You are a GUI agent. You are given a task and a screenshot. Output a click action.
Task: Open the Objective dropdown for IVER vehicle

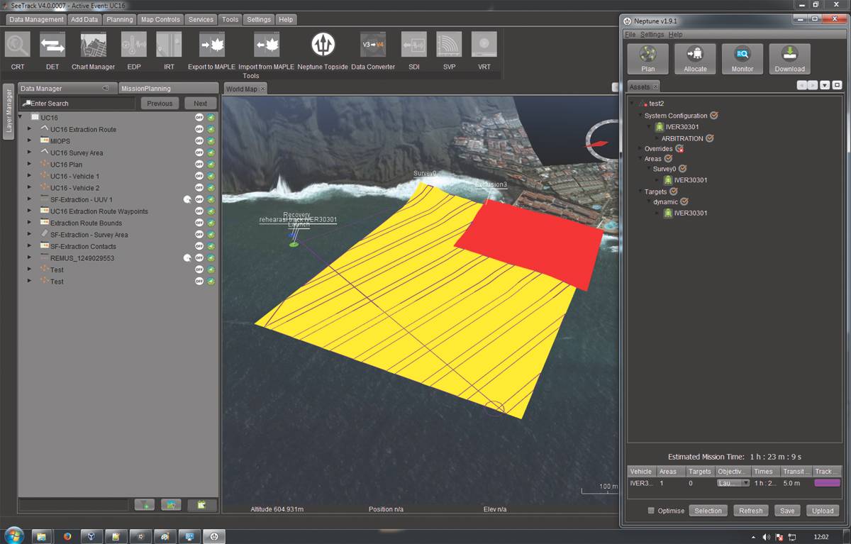tap(733, 483)
